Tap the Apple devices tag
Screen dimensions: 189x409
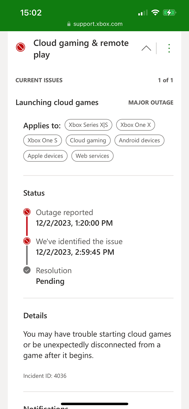[45, 156]
